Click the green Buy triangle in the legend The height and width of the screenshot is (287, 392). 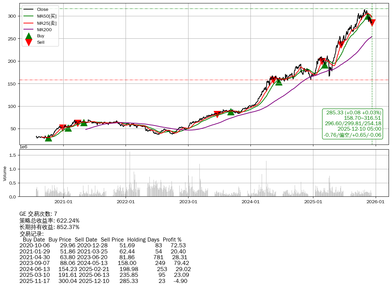point(29,36)
